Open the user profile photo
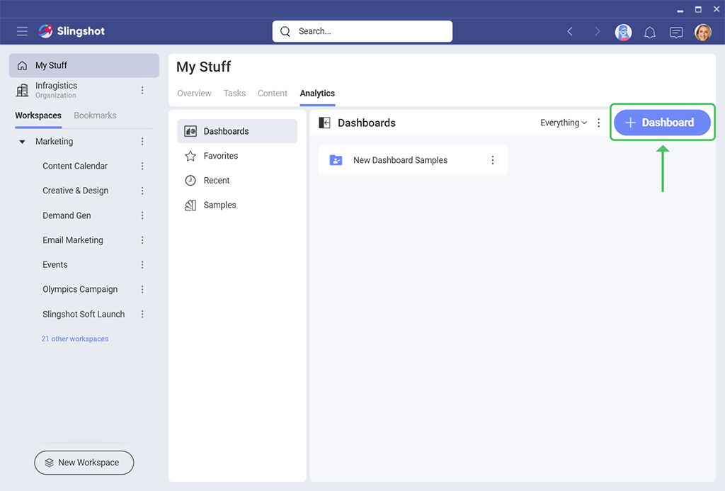 tap(703, 32)
